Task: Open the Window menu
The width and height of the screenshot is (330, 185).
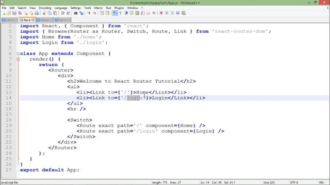Action: [x=133, y=8]
